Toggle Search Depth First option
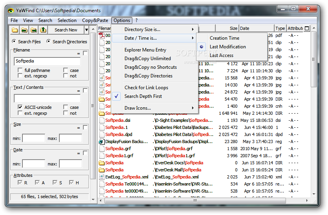 point(155,96)
